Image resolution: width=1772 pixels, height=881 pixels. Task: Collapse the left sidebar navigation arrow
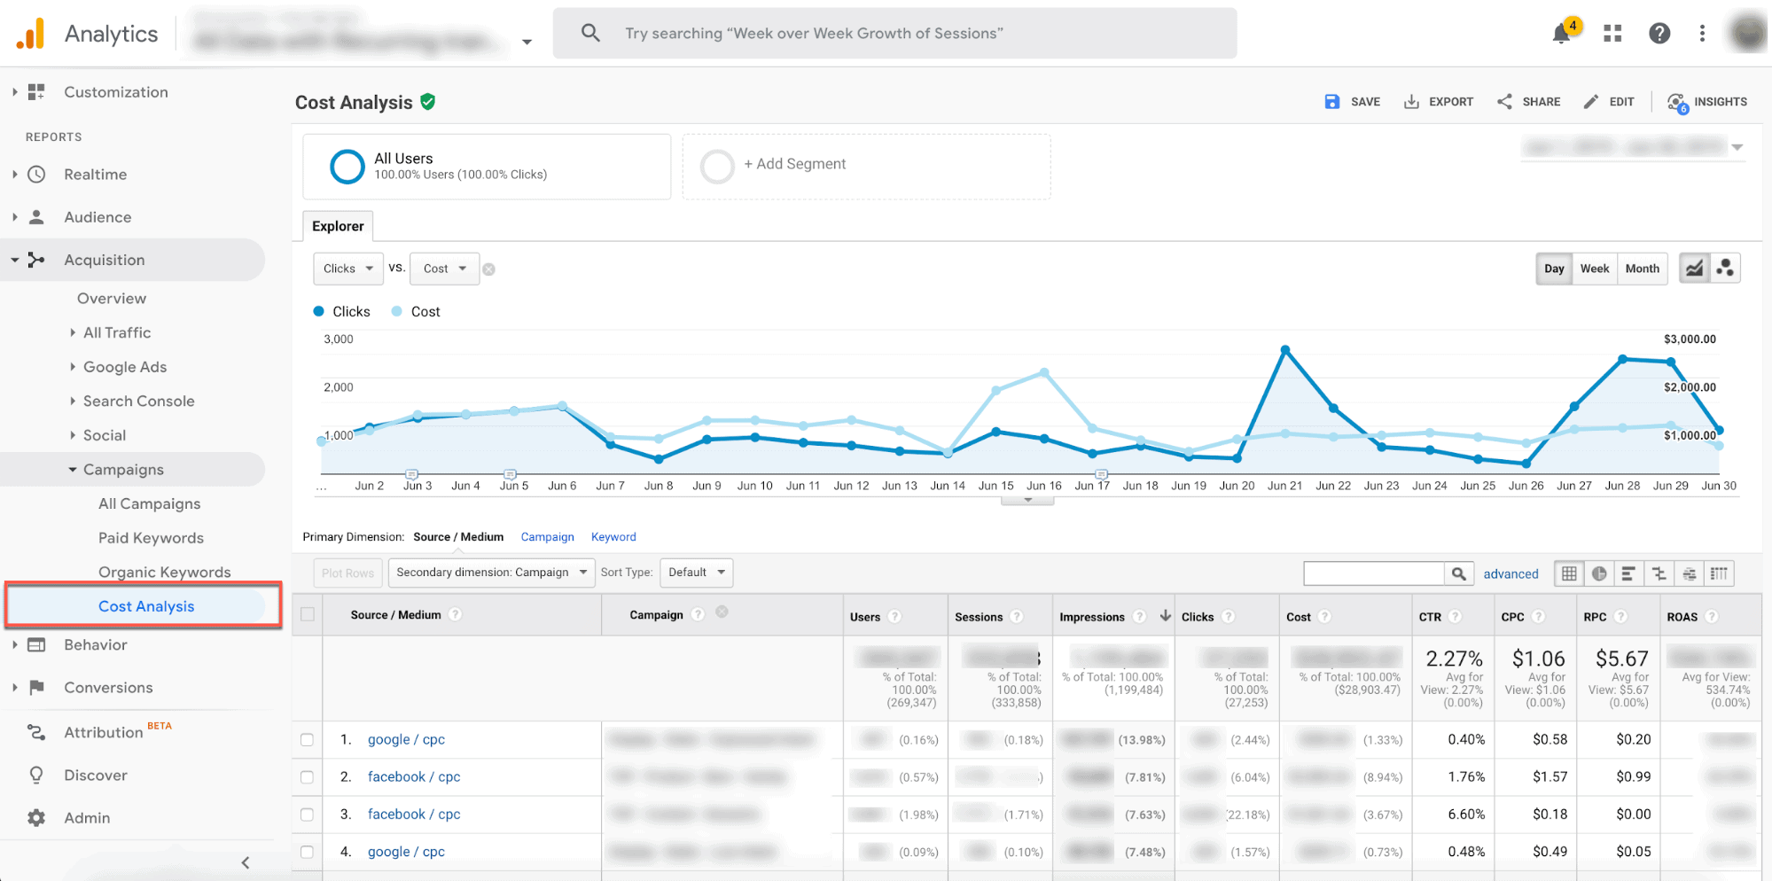pyautogui.click(x=246, y=862)
